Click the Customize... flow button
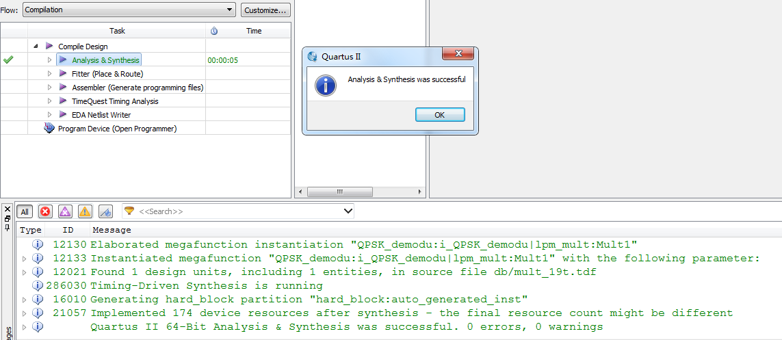 coord(265,10)
